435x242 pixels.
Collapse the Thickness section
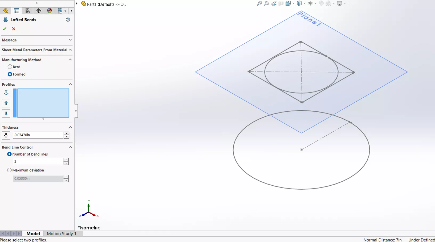click(70, 127)
